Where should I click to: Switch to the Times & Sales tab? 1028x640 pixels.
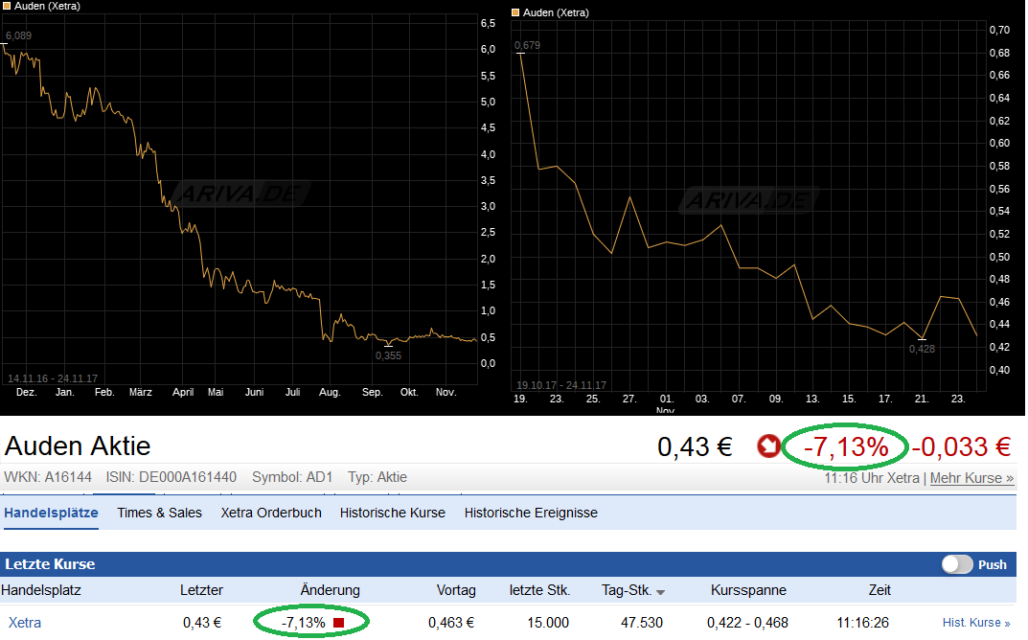coord(159,513)
